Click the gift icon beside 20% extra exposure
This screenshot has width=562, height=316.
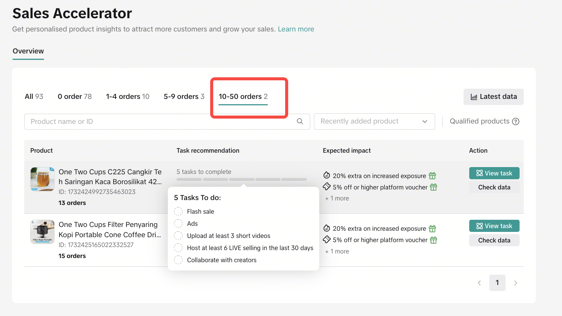pyautogui.click(x=432, y=175)
